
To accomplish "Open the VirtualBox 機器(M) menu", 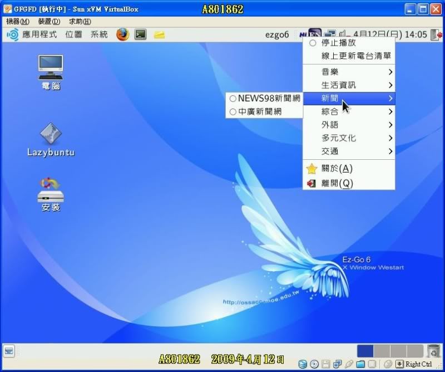I will pos(18,22).
